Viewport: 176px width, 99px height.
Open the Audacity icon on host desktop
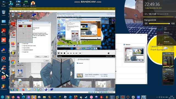click(4, 50)
